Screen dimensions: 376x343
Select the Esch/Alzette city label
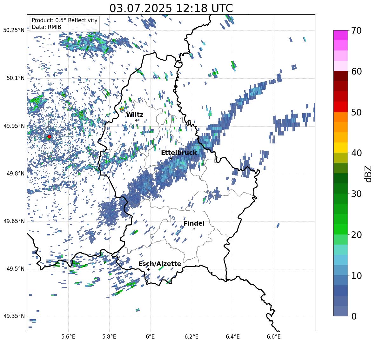[160, 264]
